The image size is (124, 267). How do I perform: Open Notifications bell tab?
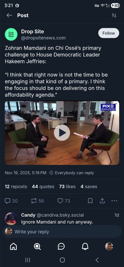(85, 246)
